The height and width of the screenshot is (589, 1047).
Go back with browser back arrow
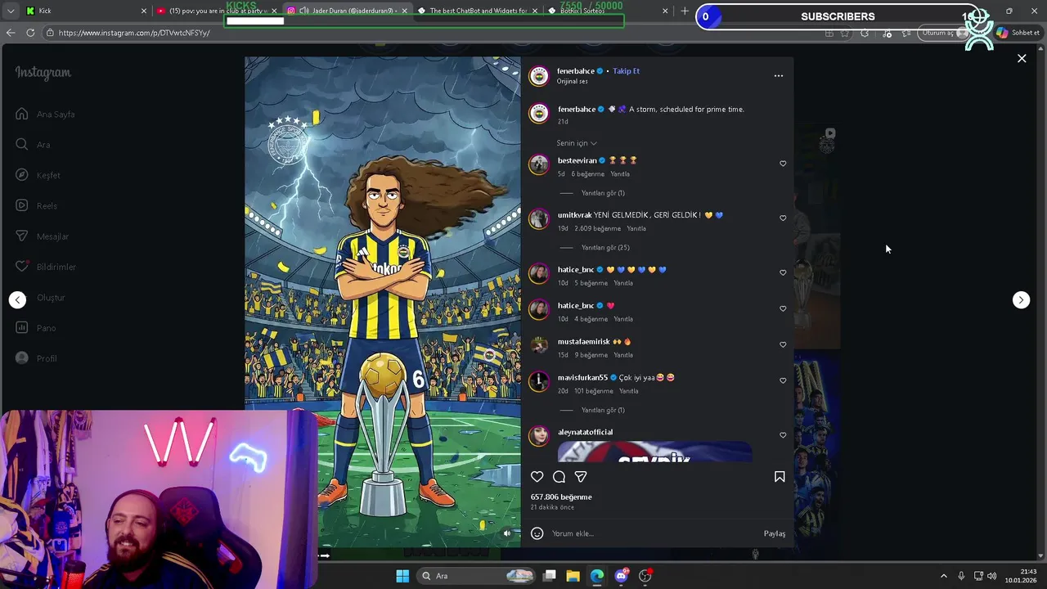11,33
